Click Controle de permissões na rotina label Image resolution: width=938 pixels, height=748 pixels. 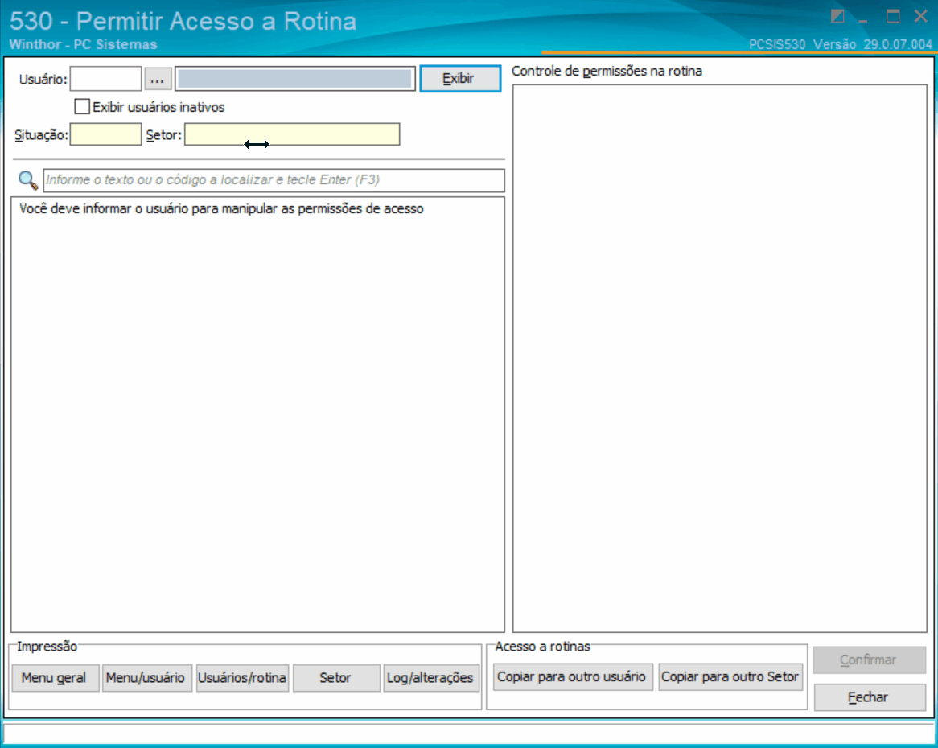[x=607, y=71]
